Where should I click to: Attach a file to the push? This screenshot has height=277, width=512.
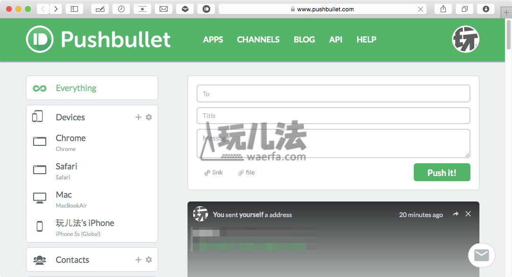(247, 173)
